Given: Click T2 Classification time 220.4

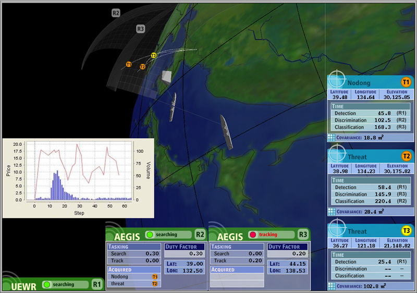Looking at the screenshot, I should [383, 201].
